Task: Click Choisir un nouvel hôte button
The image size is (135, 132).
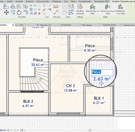Action: point(108,9)
